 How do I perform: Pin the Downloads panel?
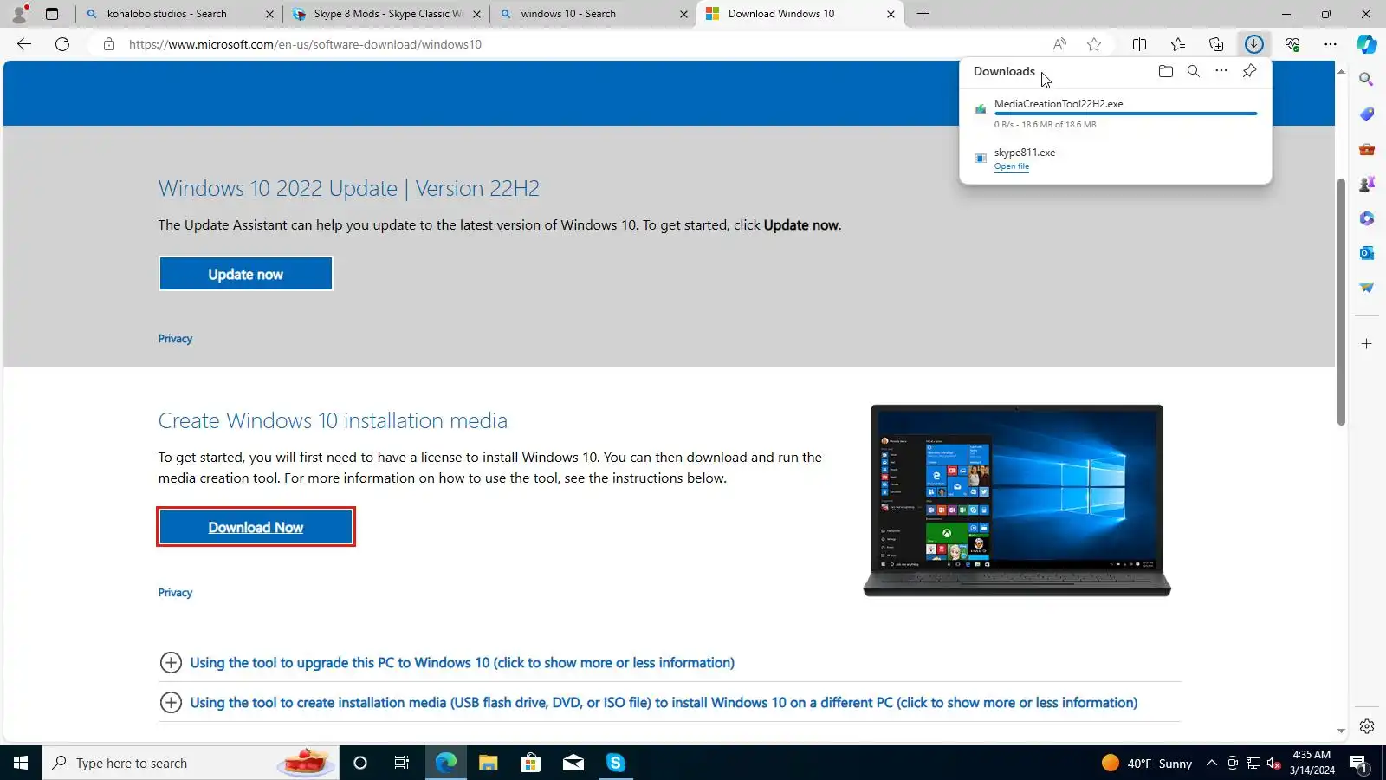[x=1249, y=71]
